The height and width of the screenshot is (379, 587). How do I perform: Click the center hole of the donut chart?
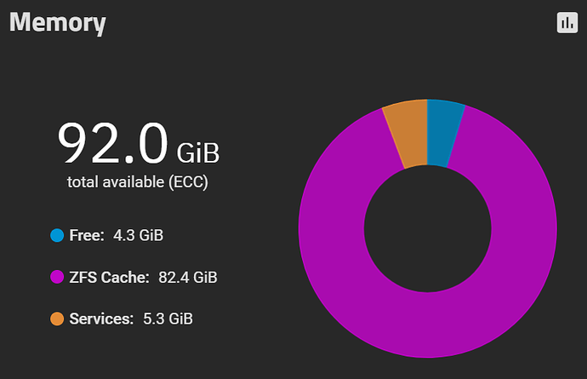tap(428, 228)
